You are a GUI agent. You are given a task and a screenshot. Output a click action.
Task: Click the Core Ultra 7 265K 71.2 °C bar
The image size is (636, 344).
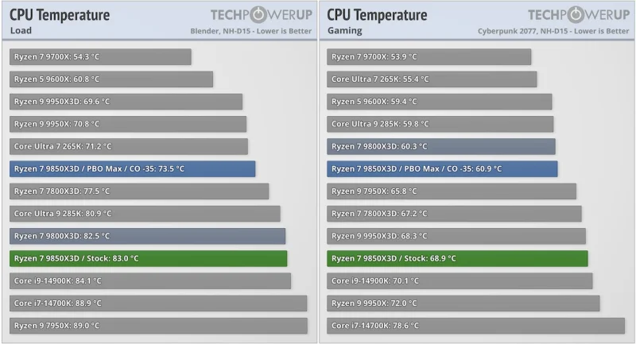coord(129,146)
